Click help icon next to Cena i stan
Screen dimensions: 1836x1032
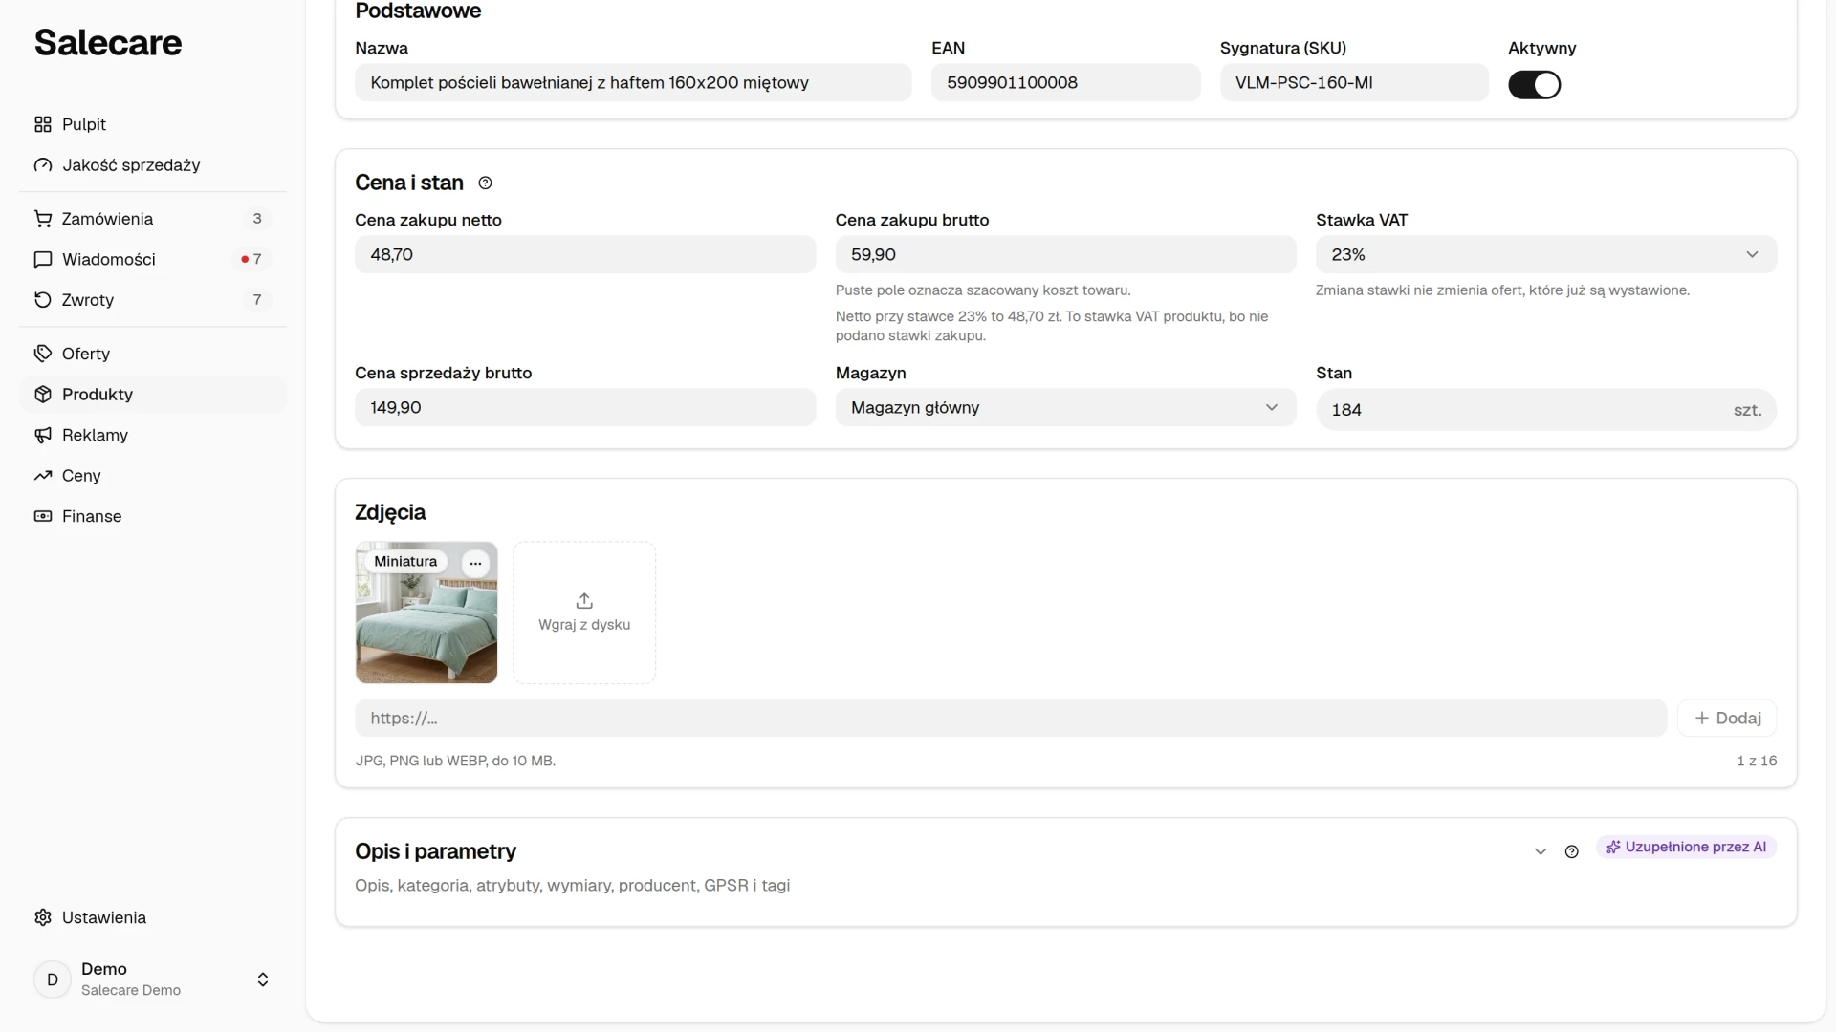485,183
